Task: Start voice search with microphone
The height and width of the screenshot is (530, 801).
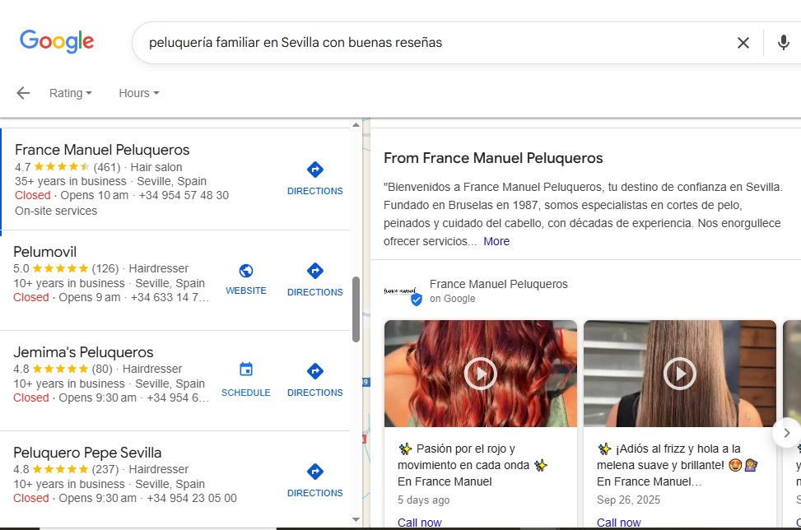Action: coord(783,43)
